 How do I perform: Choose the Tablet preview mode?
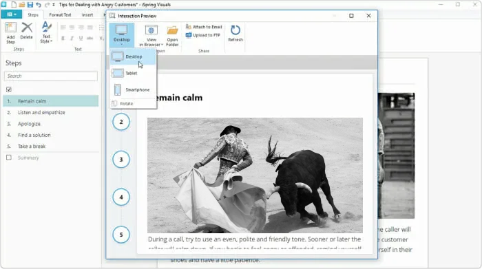[133, 73]
